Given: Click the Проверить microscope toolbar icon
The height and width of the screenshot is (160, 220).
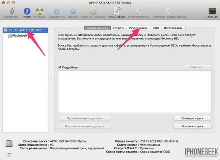Looking at the screenshot, I should click(x=12, y=11).
